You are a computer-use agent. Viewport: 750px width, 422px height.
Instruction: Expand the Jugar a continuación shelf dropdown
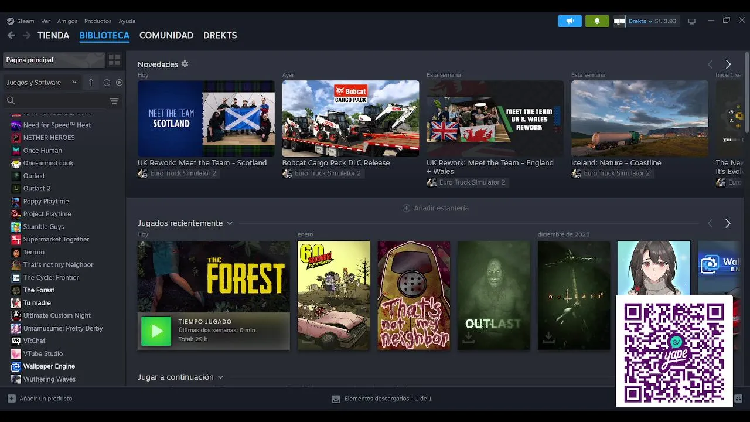click(x=220, y=377)
